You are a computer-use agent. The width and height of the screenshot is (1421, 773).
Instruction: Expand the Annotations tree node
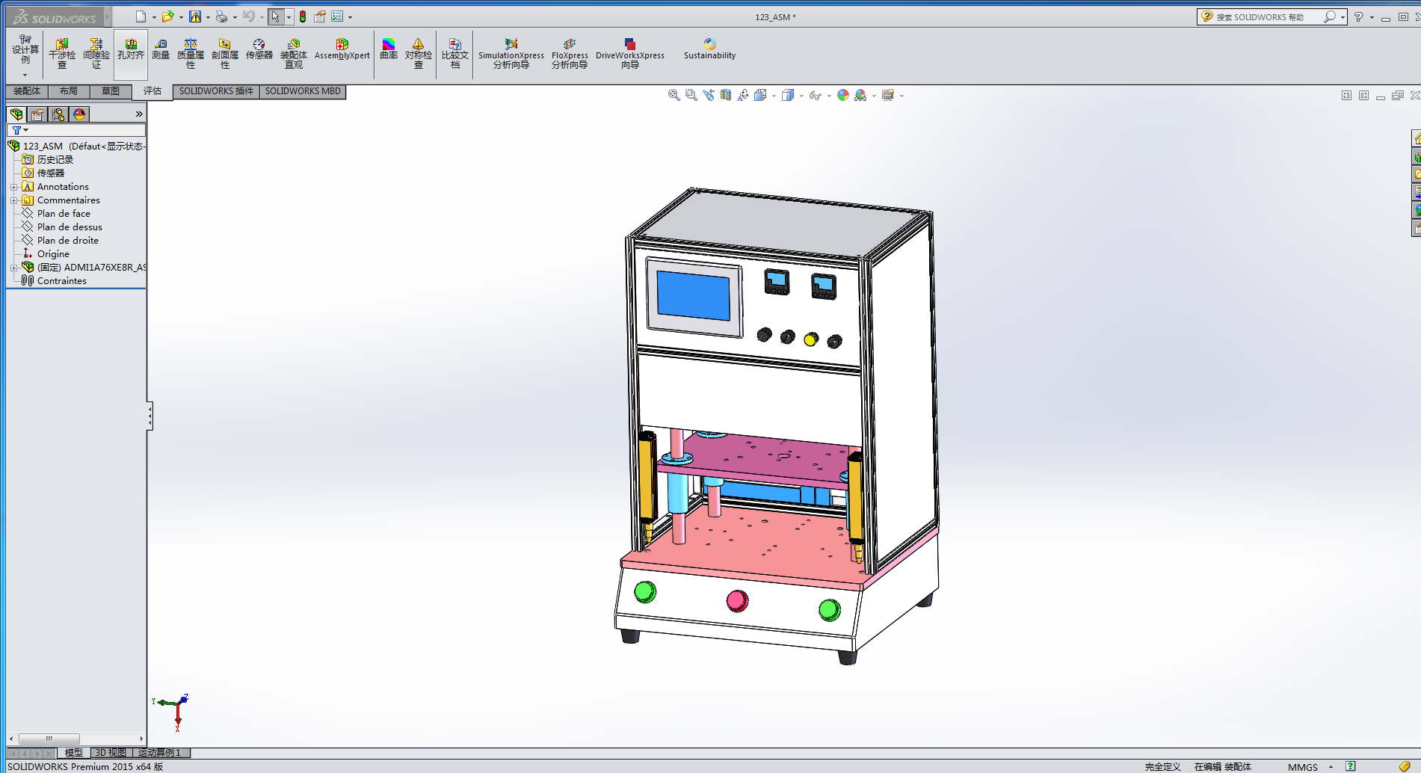[13, 187]
